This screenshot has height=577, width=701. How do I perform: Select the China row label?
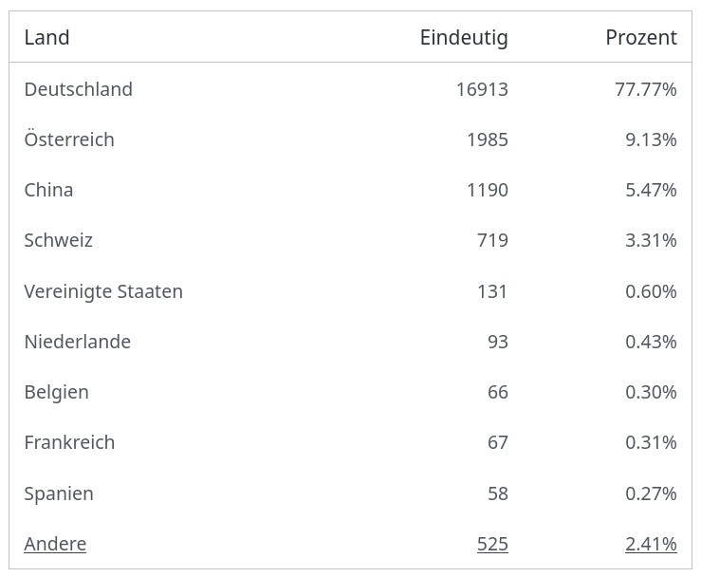(48, 190)
